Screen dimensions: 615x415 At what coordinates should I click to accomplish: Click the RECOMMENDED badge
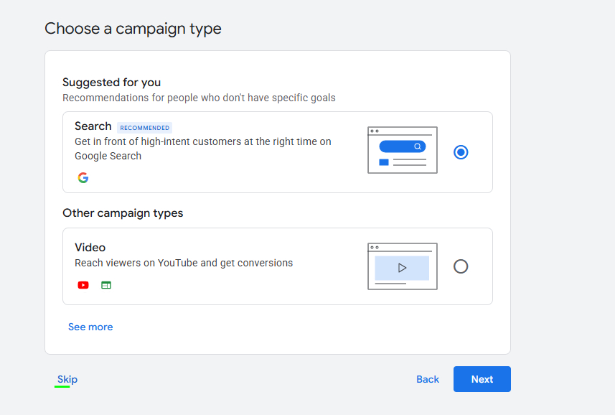click(144, 128)
